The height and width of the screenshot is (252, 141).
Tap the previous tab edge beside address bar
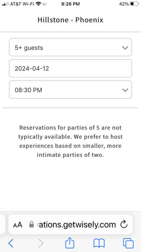3,224
